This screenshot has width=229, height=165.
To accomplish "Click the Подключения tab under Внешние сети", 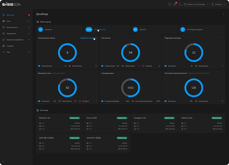I will click(x=59, y=73).
